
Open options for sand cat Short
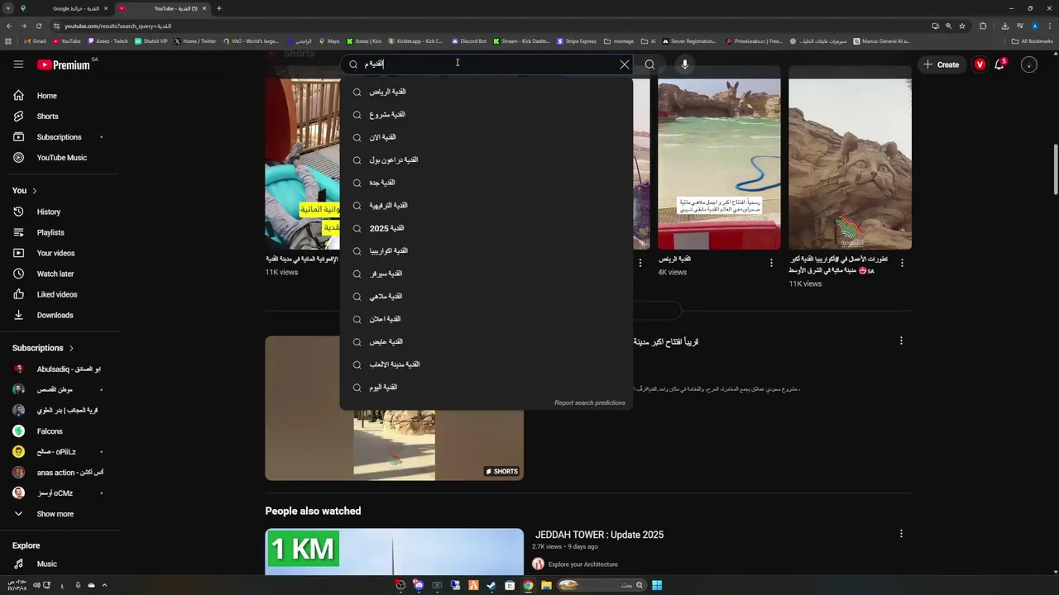(x=902, y=264)
